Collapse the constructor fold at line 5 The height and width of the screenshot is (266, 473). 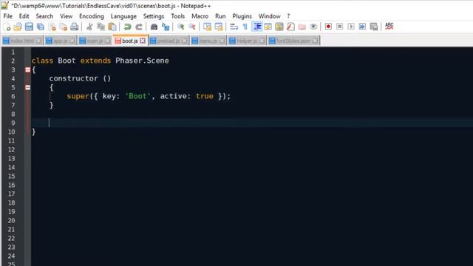(x=28, y=87)
